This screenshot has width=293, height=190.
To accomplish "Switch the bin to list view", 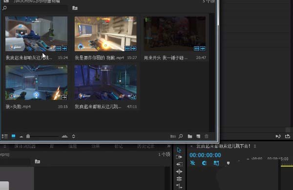I will tap(5, 136).
